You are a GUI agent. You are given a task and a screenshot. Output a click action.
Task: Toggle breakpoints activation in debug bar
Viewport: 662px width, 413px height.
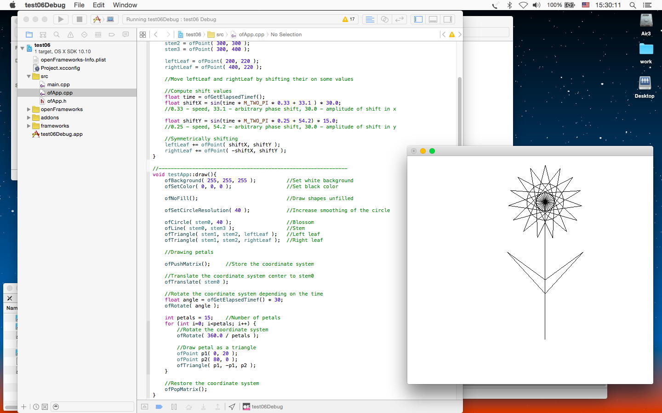tap(159, 407)
